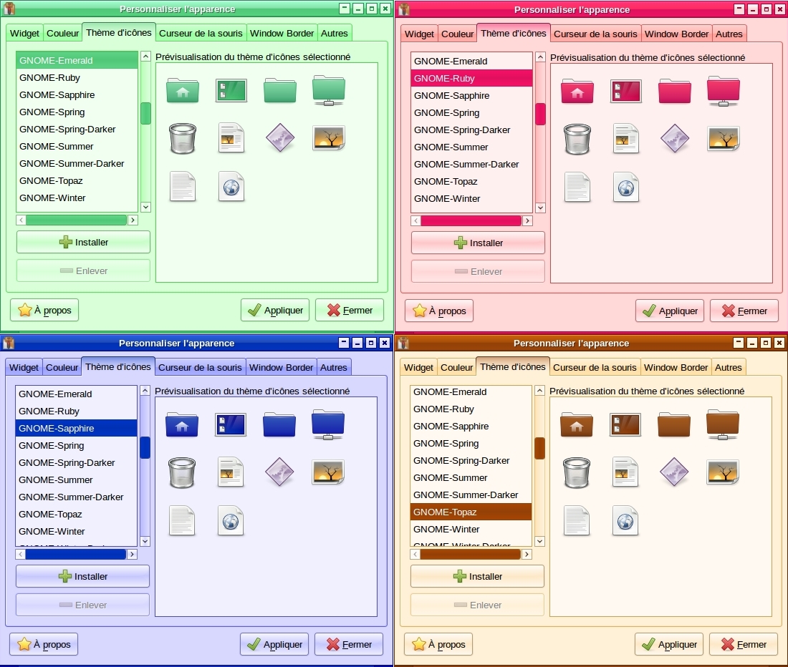
Task: Click the brown network folder icon in Topaz window
Action: [723, 424]
